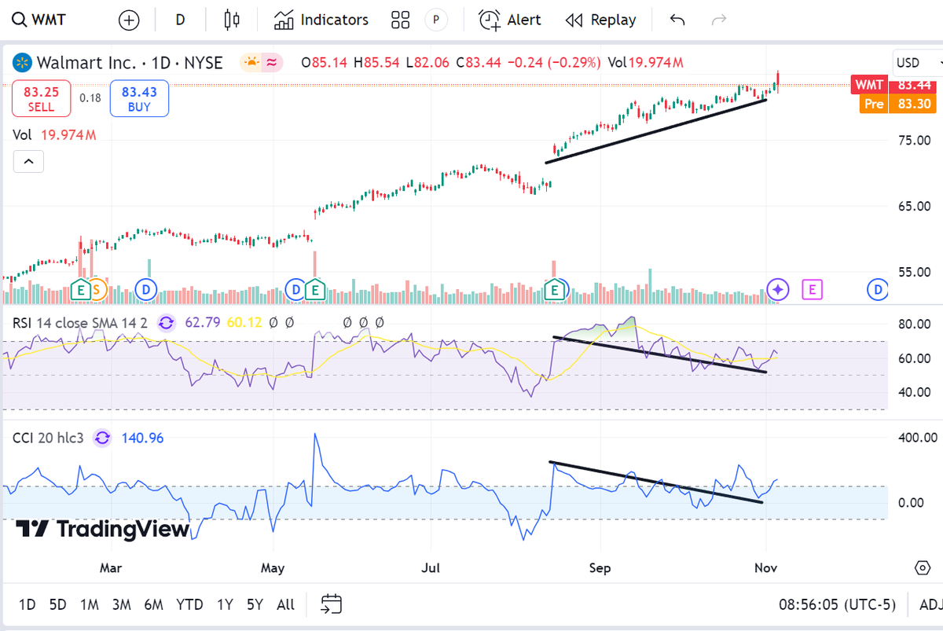Open the candle chart style selector
Viewport: 943px width, 631px height.
click(230, 19)
